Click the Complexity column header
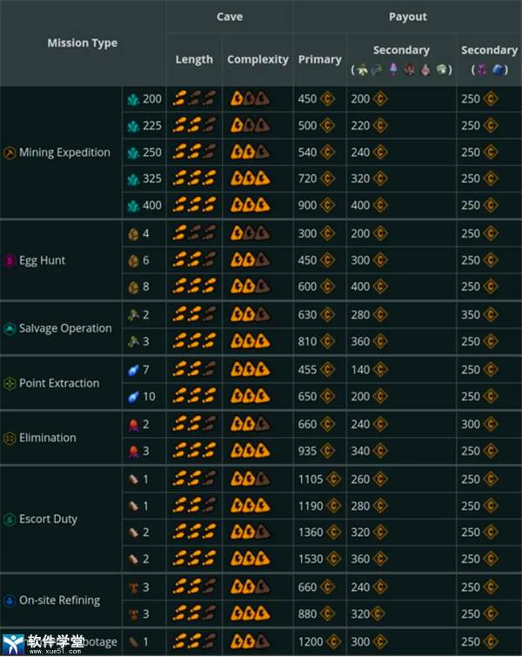 point(258,59)
